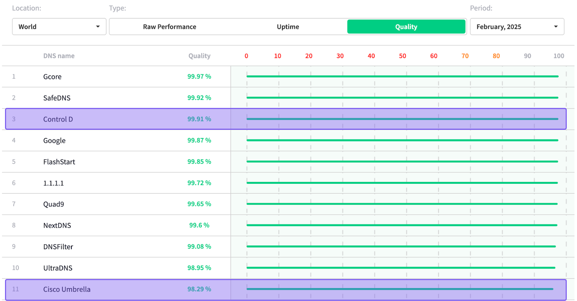Screen dimensions: 577x301
Task: Click the 99.65 % quality value
Action: tap(199, 204)
